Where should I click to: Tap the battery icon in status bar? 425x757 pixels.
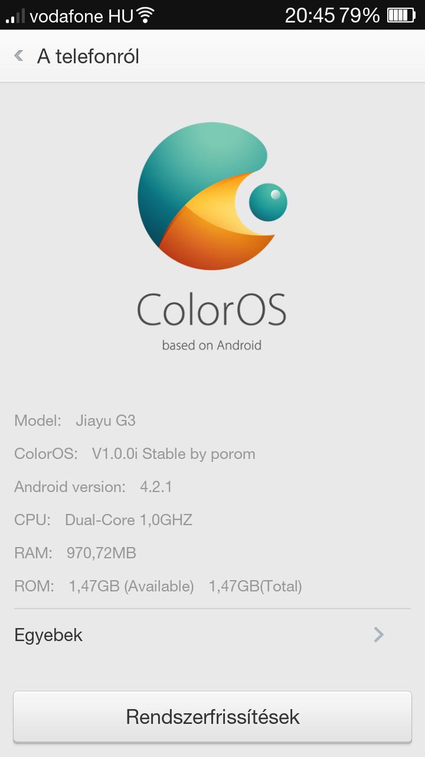[401, 15]
